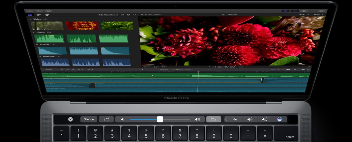Toggle skimming icon in timeline toolbar
The width and height of the screenshot is (352, 142).
[273, 70]
